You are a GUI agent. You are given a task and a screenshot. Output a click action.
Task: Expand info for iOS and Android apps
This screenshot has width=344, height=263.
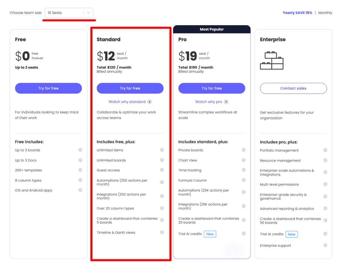pos(80,190)
